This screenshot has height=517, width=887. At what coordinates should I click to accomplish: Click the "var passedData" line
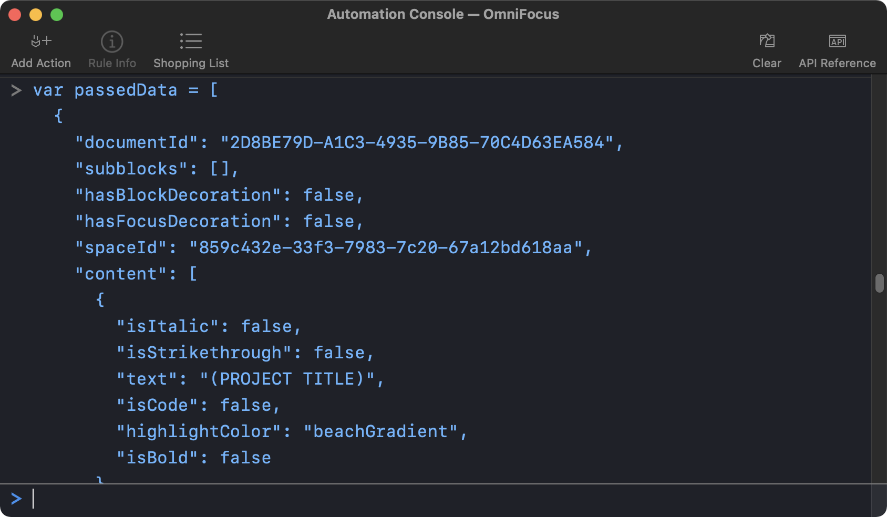pyautogui.click(x=126, y=90)
